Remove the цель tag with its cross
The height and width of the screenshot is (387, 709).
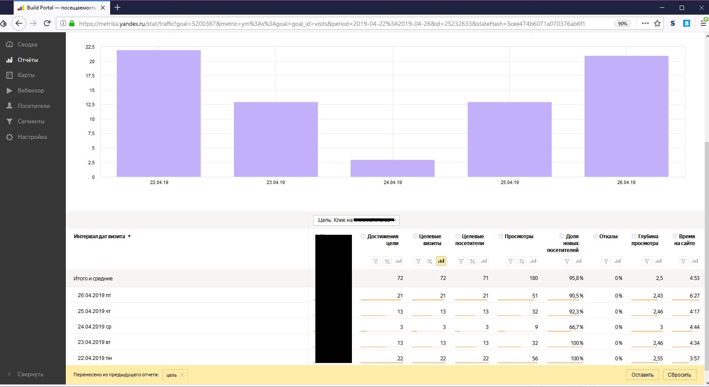[x=182, y=375]
